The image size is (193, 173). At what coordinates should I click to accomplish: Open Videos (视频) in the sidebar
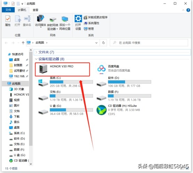coord(15,100)
